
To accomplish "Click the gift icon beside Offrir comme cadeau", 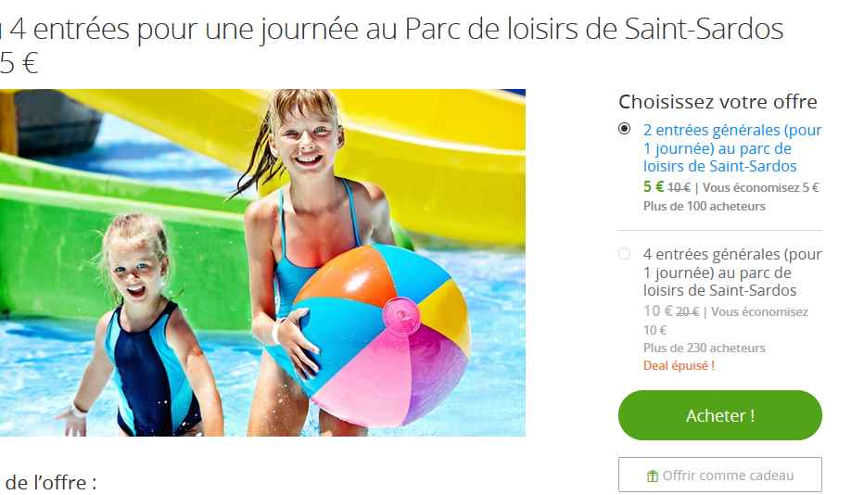I will [x=653, y=476].
